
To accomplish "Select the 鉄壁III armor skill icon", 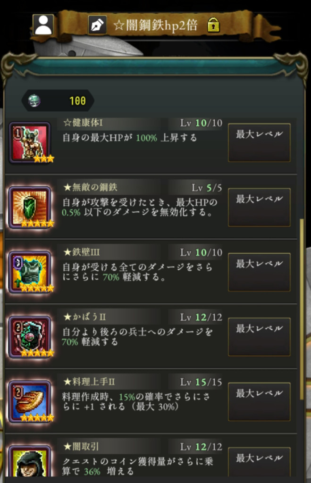I will click(30, 272).
